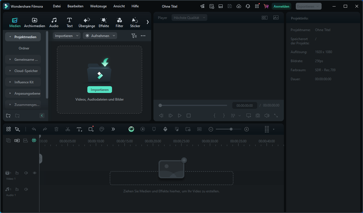The width and height of the screenshot is (363, 213).
Task: Click the Anmelden sign-in button
Action: (x=281, y=6)
